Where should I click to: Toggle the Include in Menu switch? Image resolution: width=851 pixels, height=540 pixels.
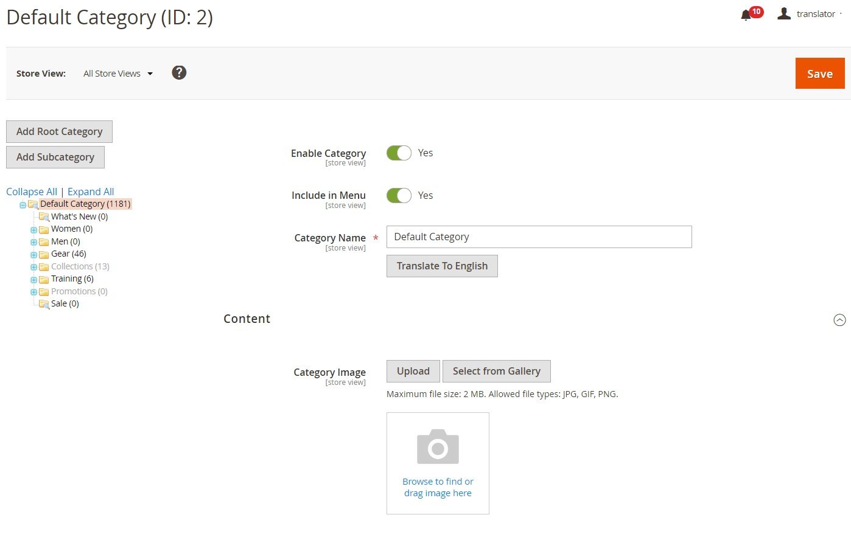point(399,196)
